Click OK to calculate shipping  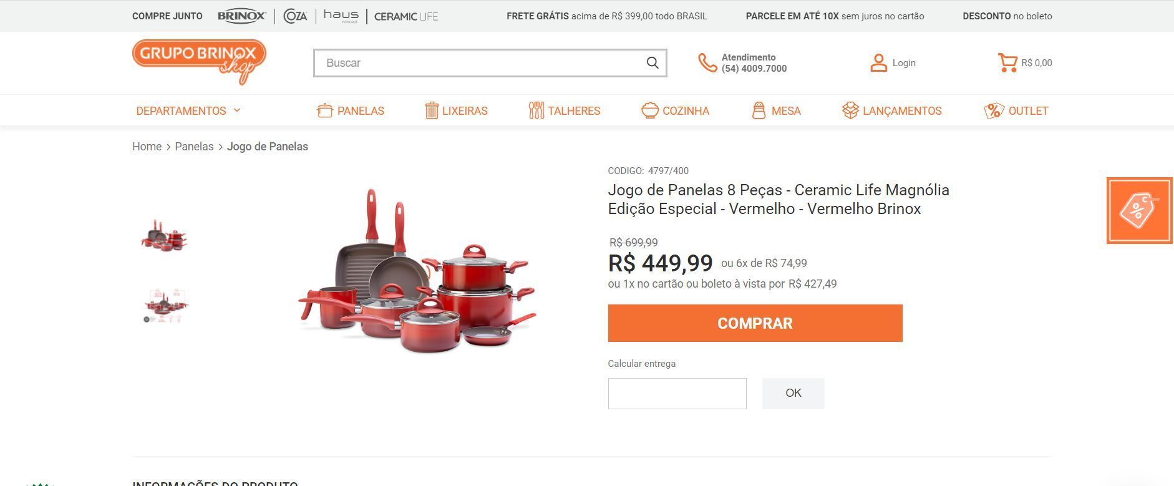point(793,394)
